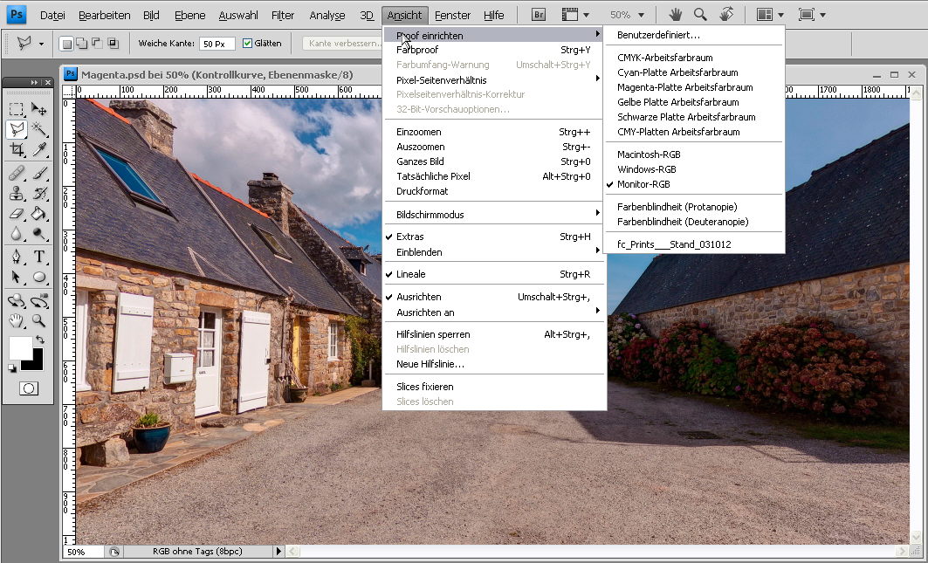928x563 pixels.
Task: Select the Type tool
Action: coord(39,256)
